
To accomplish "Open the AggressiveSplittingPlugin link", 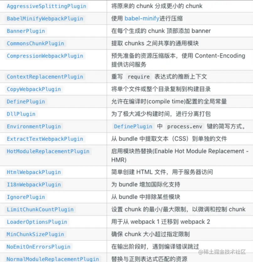I will (46, 6).
